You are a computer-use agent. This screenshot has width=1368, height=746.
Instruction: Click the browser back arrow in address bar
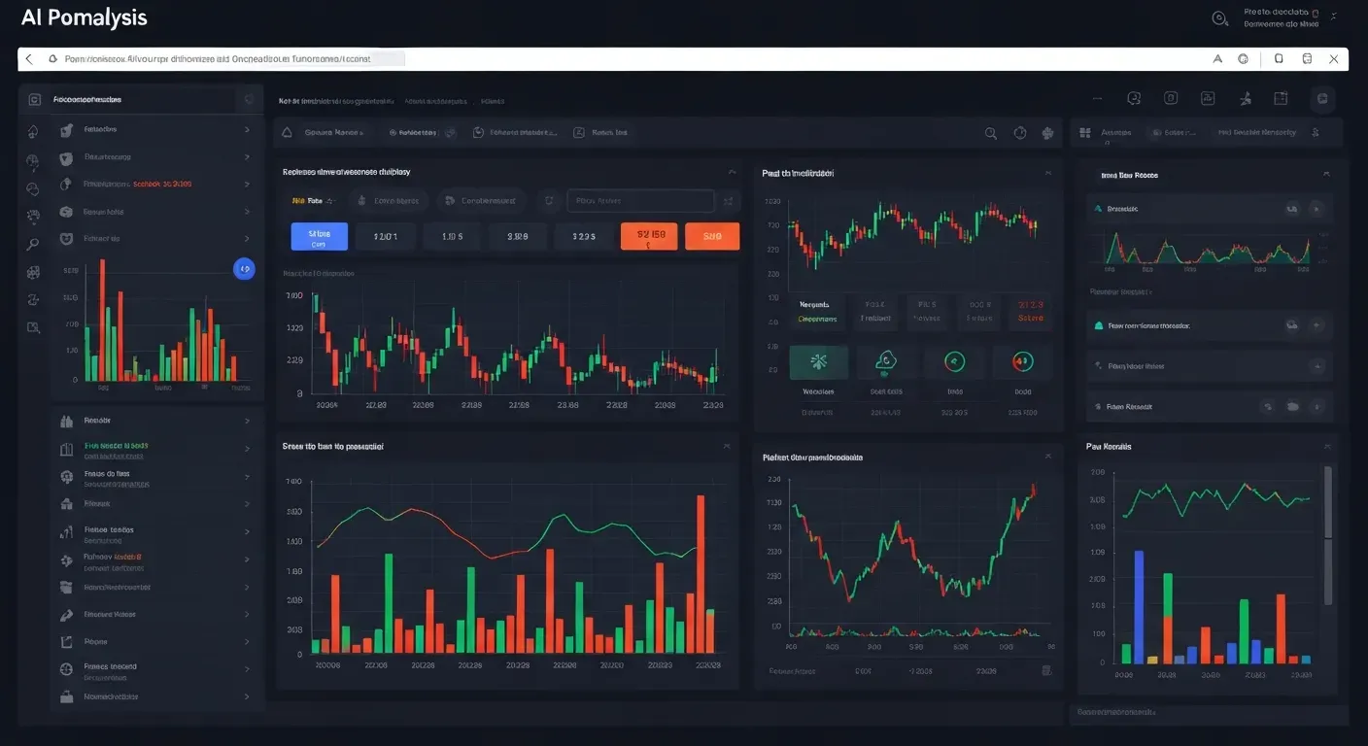[x=29, y=59]
